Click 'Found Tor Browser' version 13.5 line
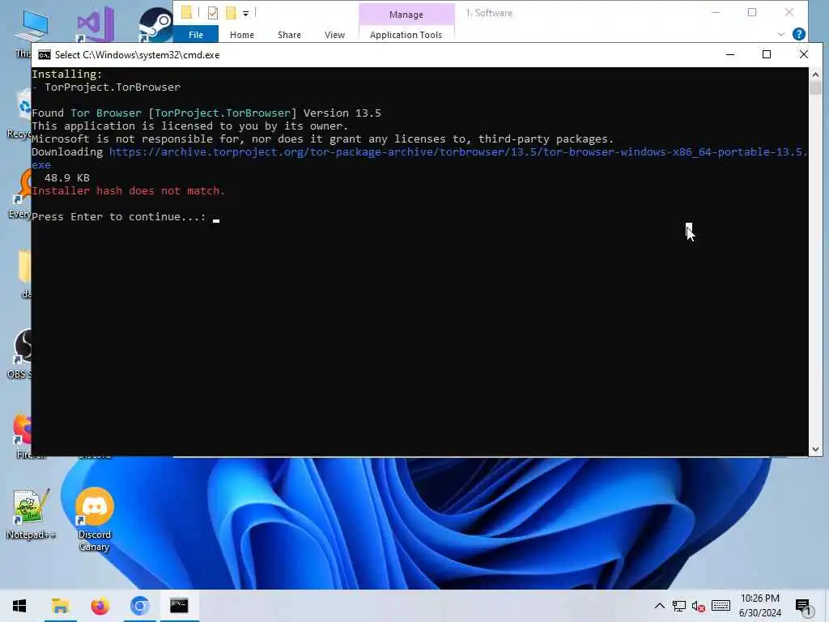 coord(206,113)
